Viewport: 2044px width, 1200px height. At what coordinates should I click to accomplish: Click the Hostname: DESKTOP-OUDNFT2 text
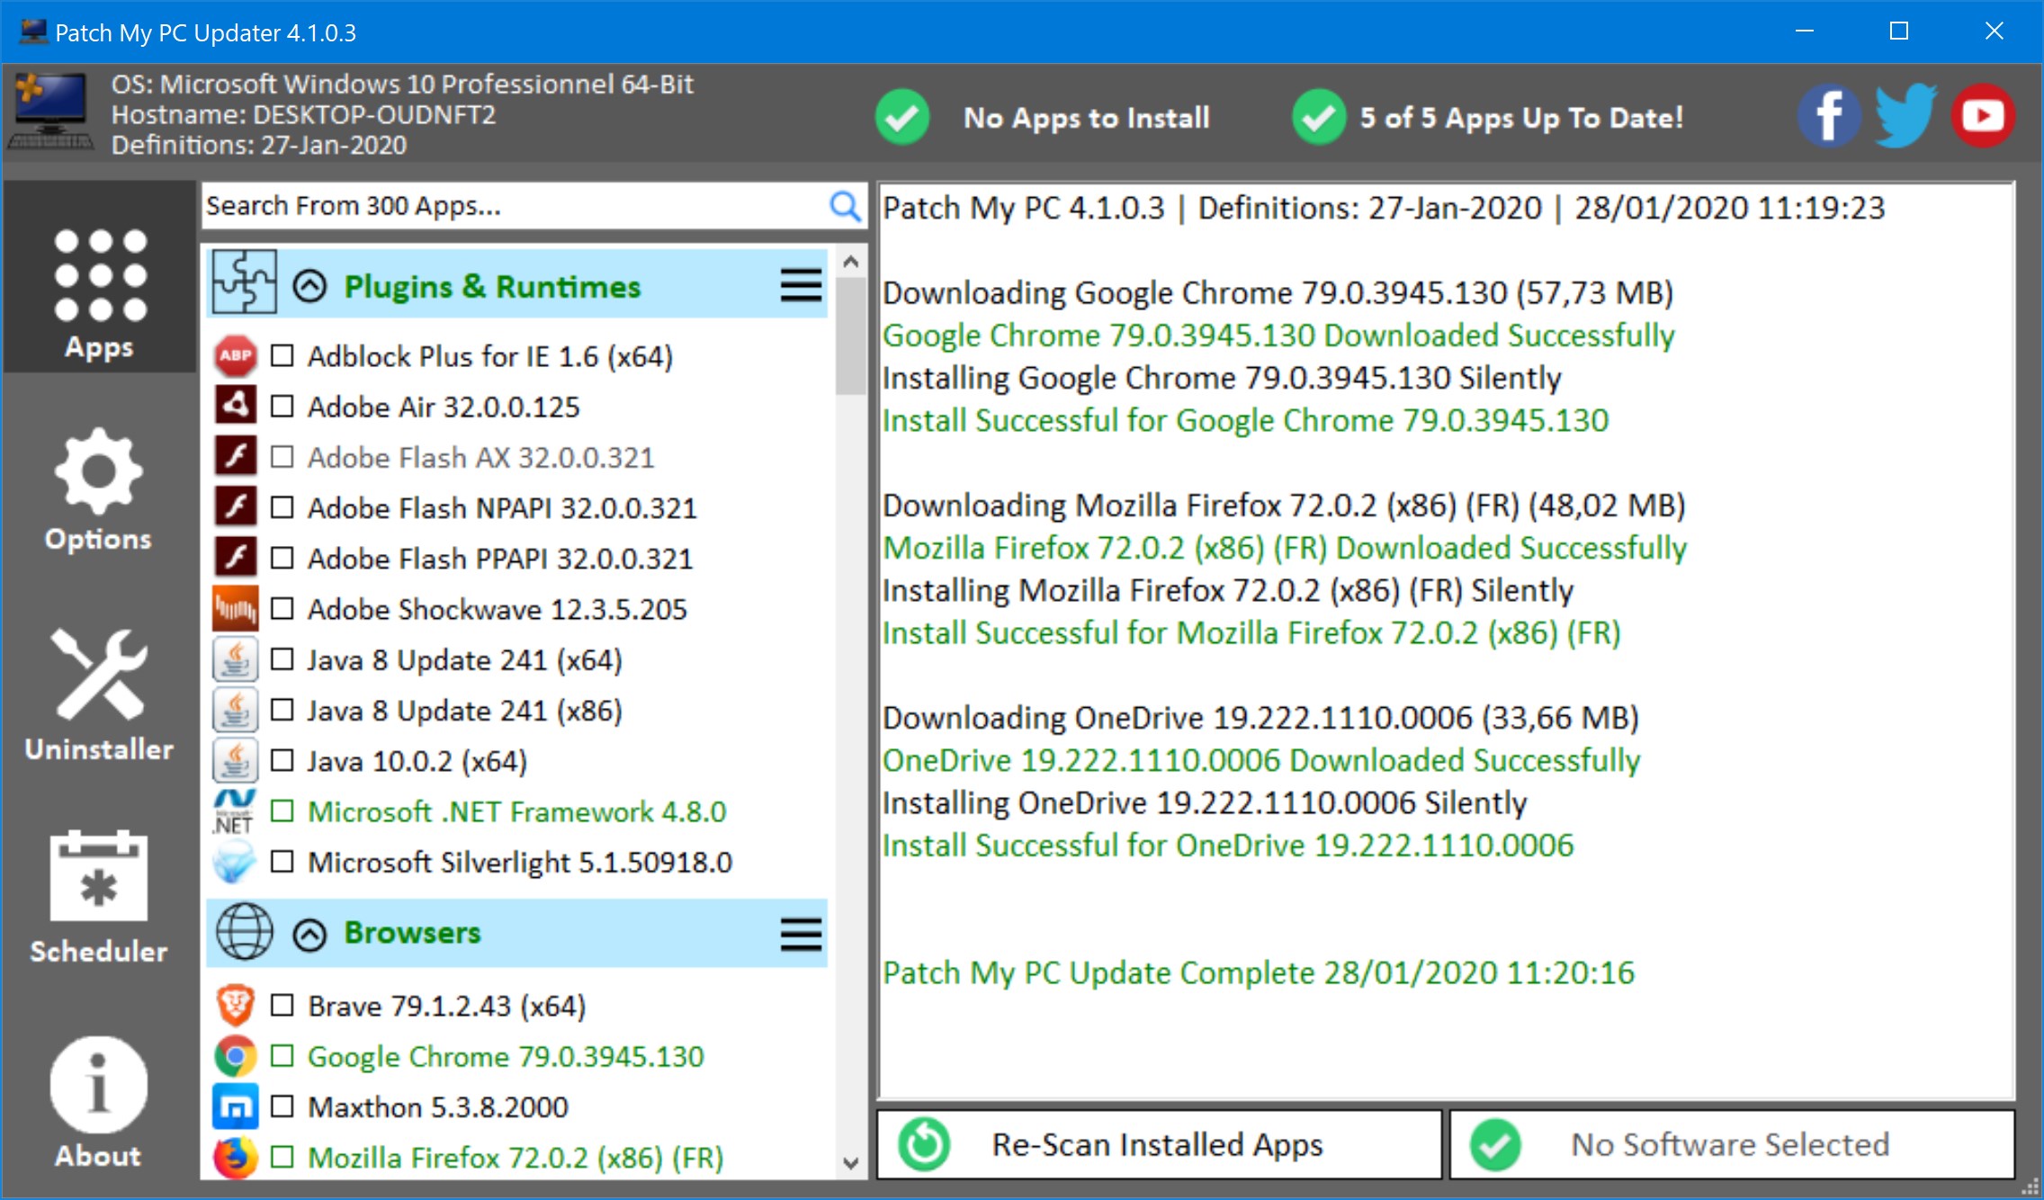click(303, 115)
